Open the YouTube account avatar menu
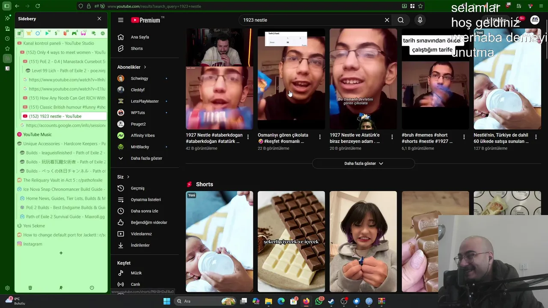Image resolution: width=548 pixels, height=308 pixels. 535,20
